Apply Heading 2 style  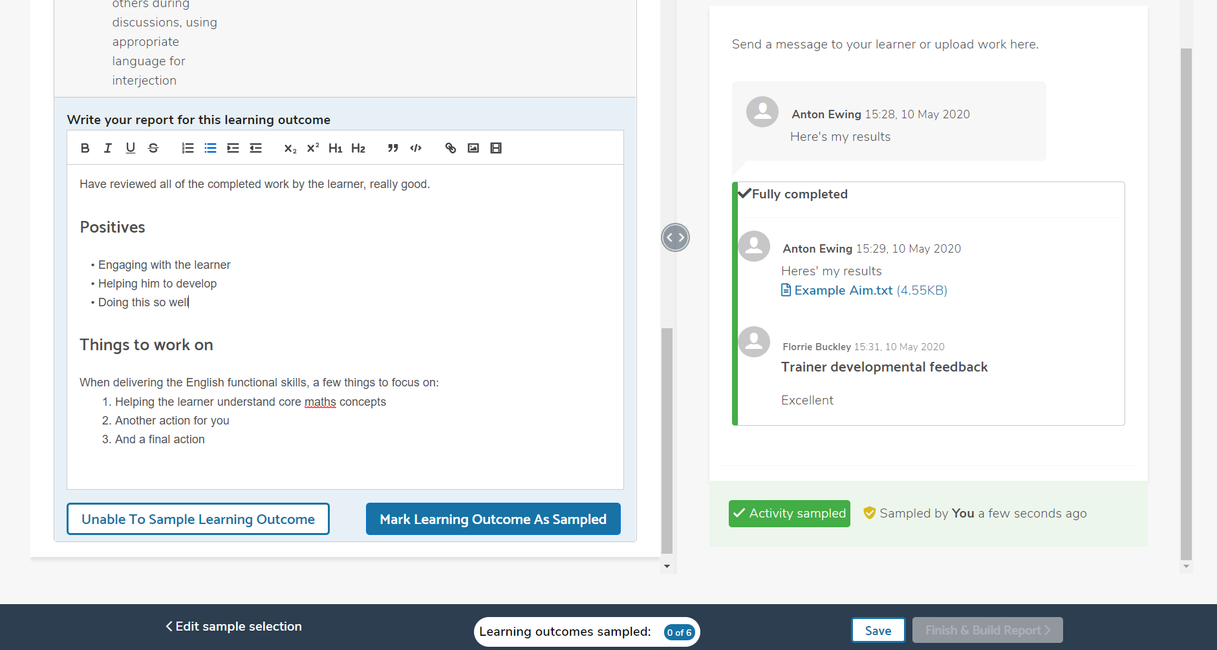[358, 148]
